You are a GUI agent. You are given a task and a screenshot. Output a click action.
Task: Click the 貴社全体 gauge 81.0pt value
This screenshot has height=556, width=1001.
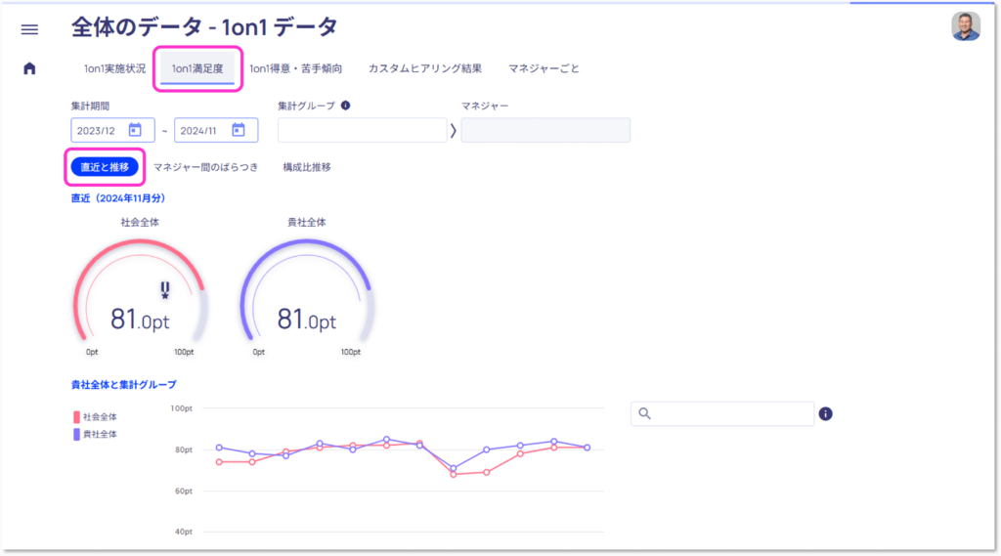tap(306, 320)
